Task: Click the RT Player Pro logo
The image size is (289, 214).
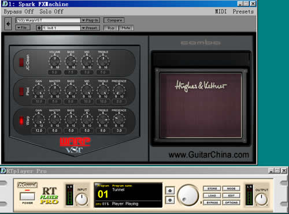Action: [x=49, y=196]
